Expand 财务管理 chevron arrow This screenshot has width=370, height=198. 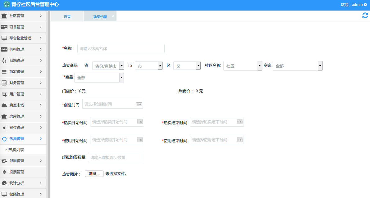(x=41, y=83)
